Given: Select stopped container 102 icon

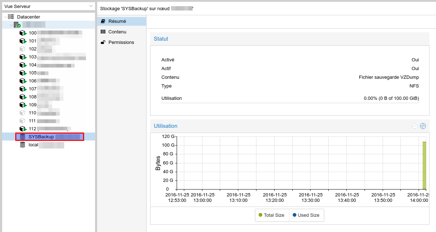Looking at the screenshot, I should tap(22, 49).
